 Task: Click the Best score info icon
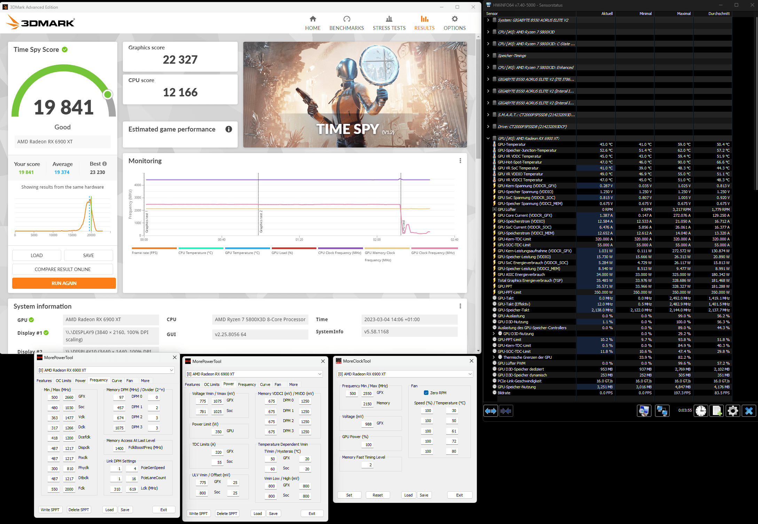coord(104,164)
